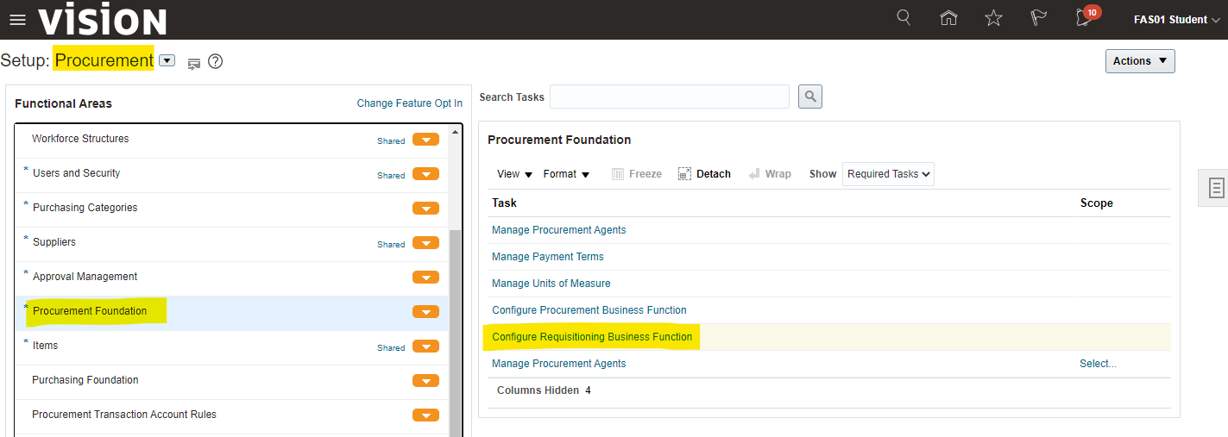Click the Search Tasks magnifier button

click(809, 97)
